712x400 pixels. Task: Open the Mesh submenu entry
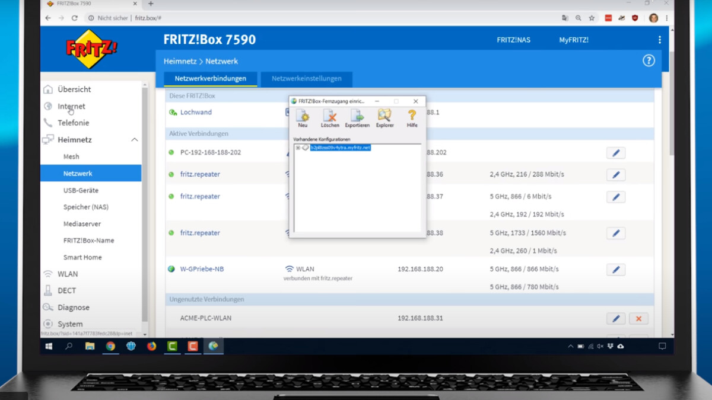point(71,157)
